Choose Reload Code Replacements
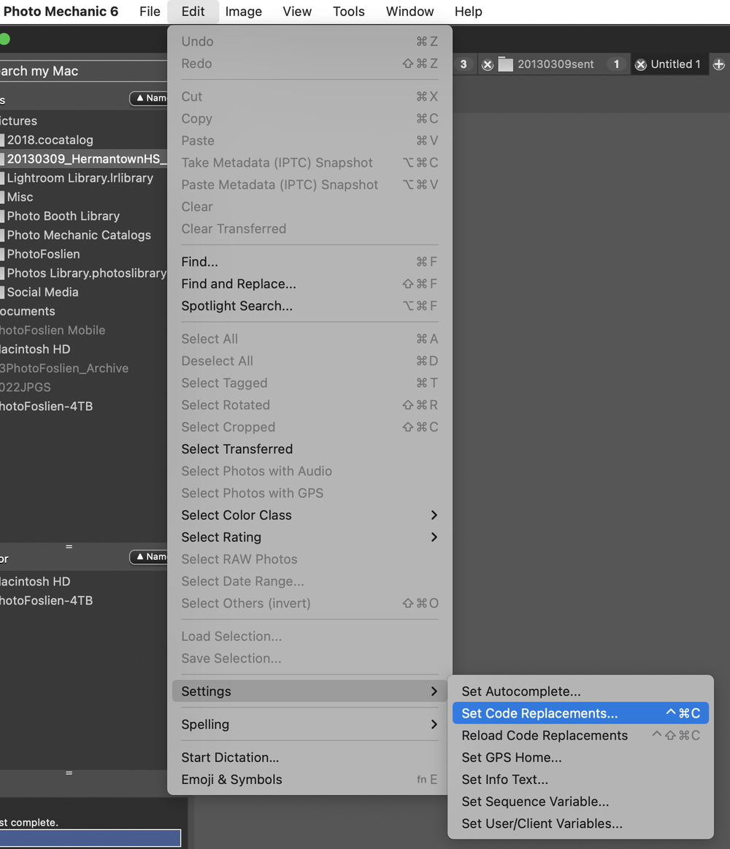Viewport: 730px width, 849px height. (x=580, y=735)
